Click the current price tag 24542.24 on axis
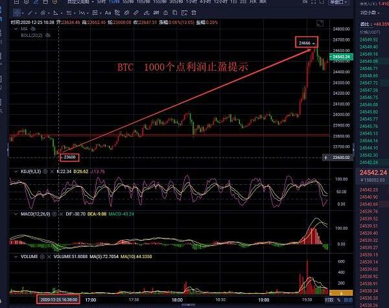 click(341, 56)
